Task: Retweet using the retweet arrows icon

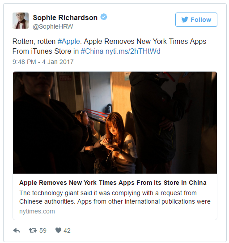Action: click(33, 230)
